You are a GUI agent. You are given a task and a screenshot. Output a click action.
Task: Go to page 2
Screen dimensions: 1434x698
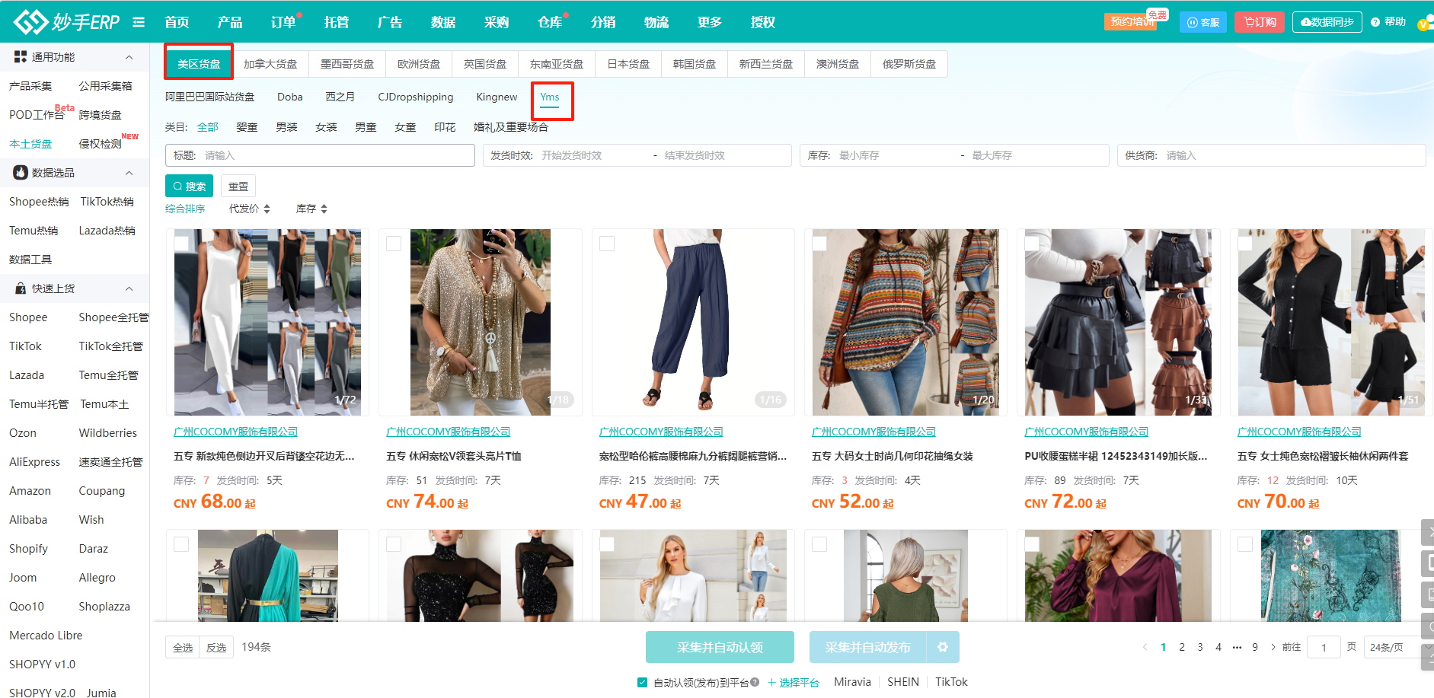click(1182, 647)
